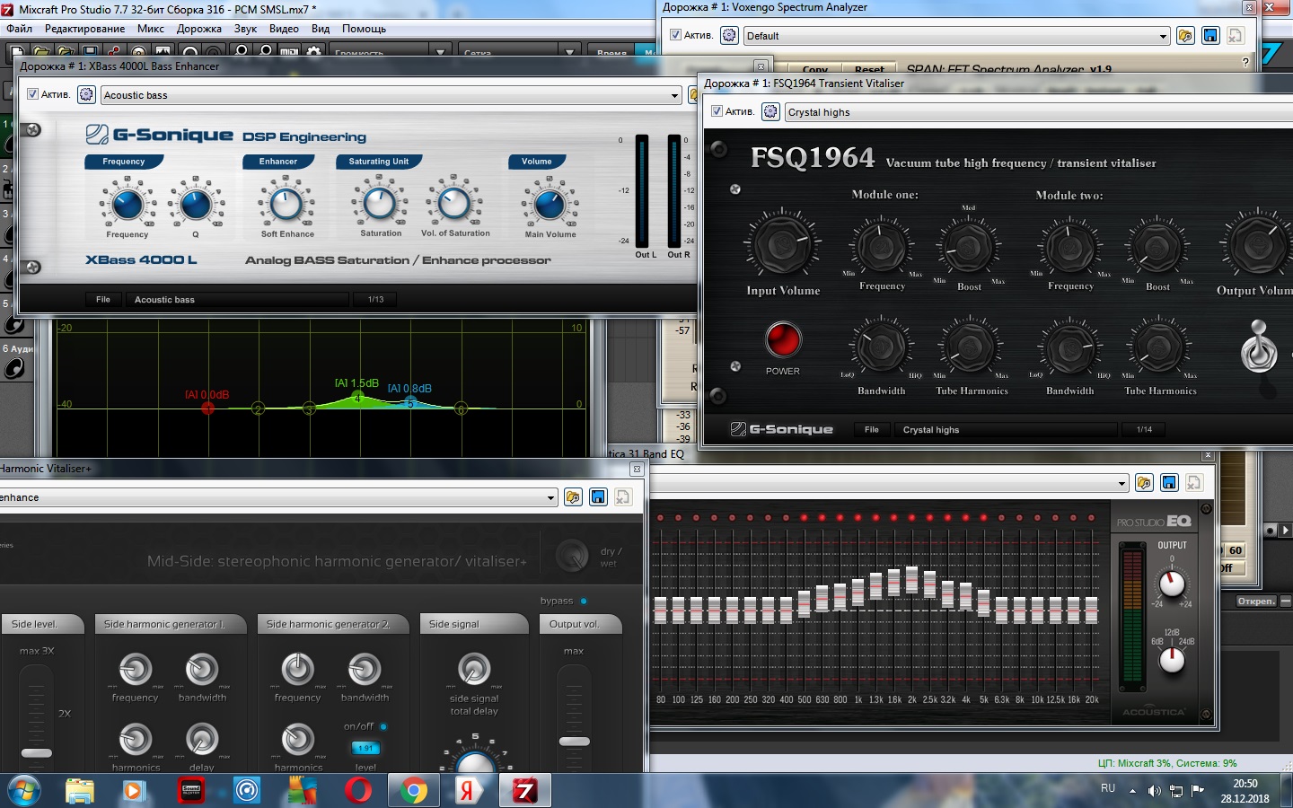The width and height of the screenshot is (1293, 808).
Task: Click the Откреп. button
Action: [x=1255, y=601]
